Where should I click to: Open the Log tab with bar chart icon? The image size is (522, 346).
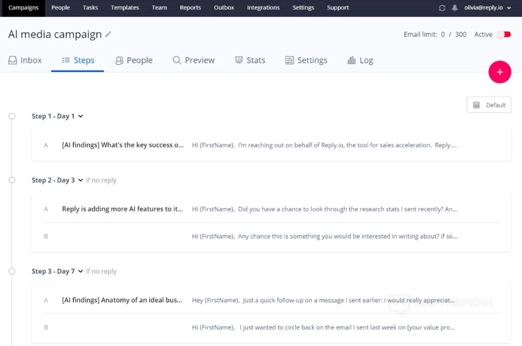pyautogui.click(x=360, y=60)
